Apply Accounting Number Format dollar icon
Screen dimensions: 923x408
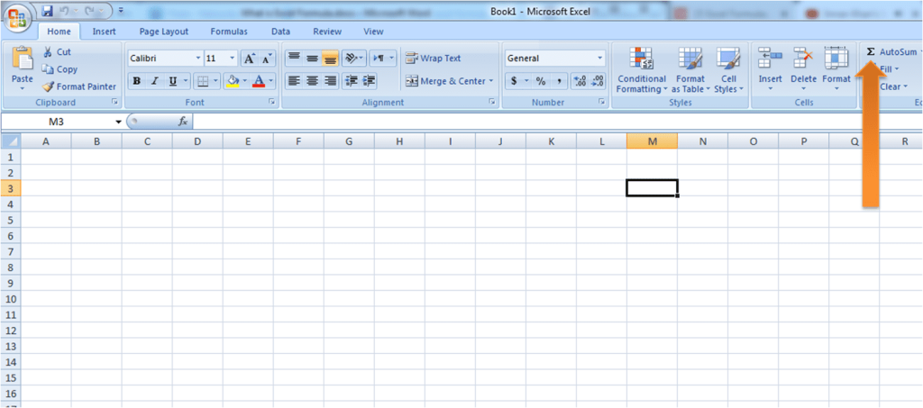(514, 81)
